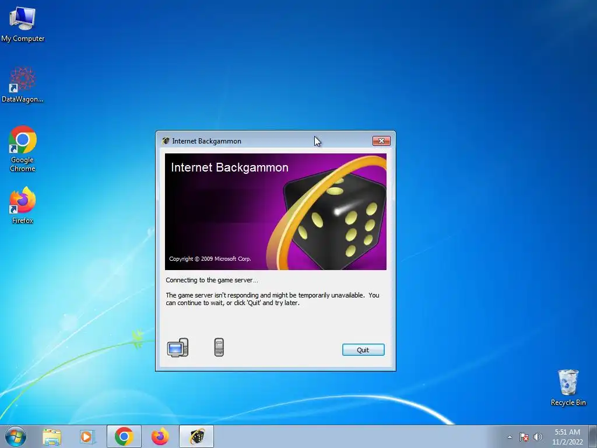Show hidden system tray icons arrow
597x448 pixels.
pyautogui.click(x=510, y=437)
